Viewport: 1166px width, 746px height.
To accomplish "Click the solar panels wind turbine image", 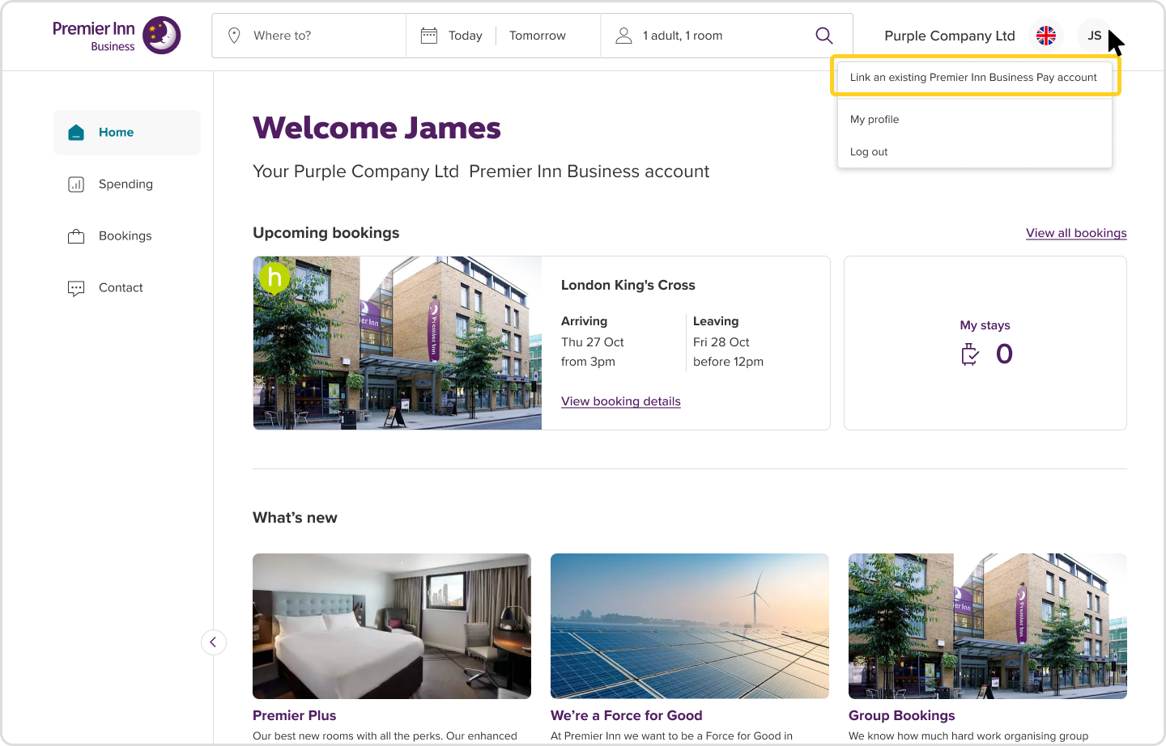I will (x=690, y=626).
